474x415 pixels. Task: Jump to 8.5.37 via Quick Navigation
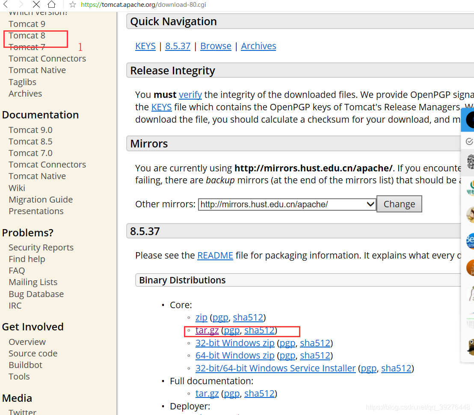click(178, 46)
